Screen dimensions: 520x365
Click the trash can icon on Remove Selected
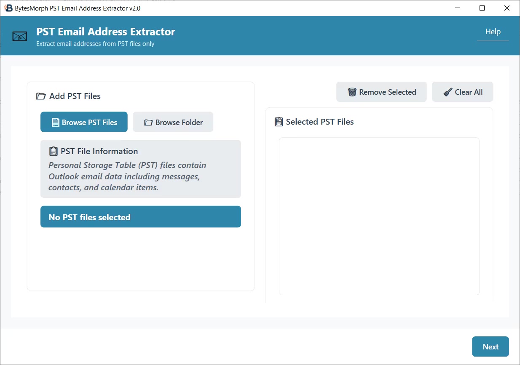click(352, 92)
